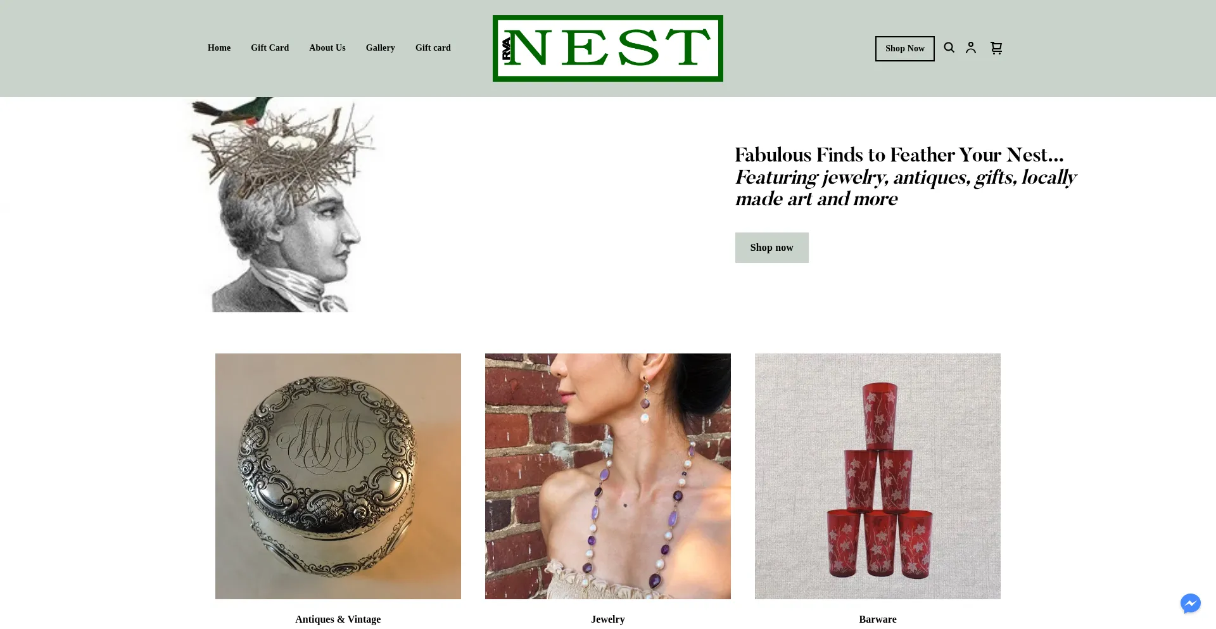The width and height of the screenshot is (1216, 629).
Task: Open the Messenger chat bubble
Action: pos(1190,603)
